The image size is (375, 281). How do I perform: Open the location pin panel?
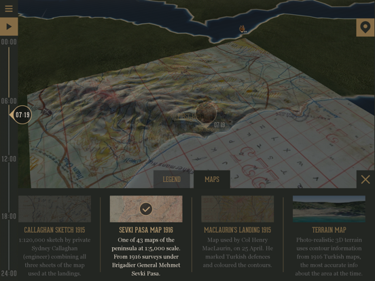[x=365, y=27]
